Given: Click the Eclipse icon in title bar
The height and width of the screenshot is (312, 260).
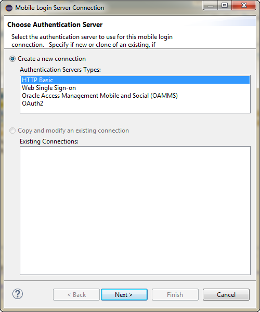Looking at the screenshot, I should click(x=9, y=8).
